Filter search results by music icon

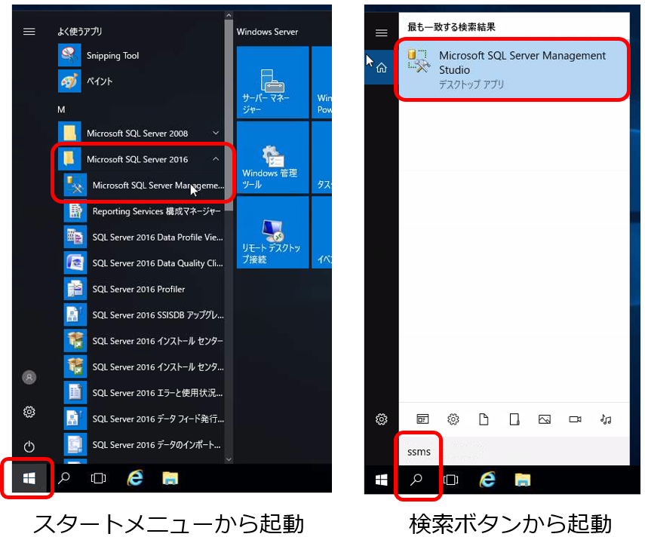point(606,419)
